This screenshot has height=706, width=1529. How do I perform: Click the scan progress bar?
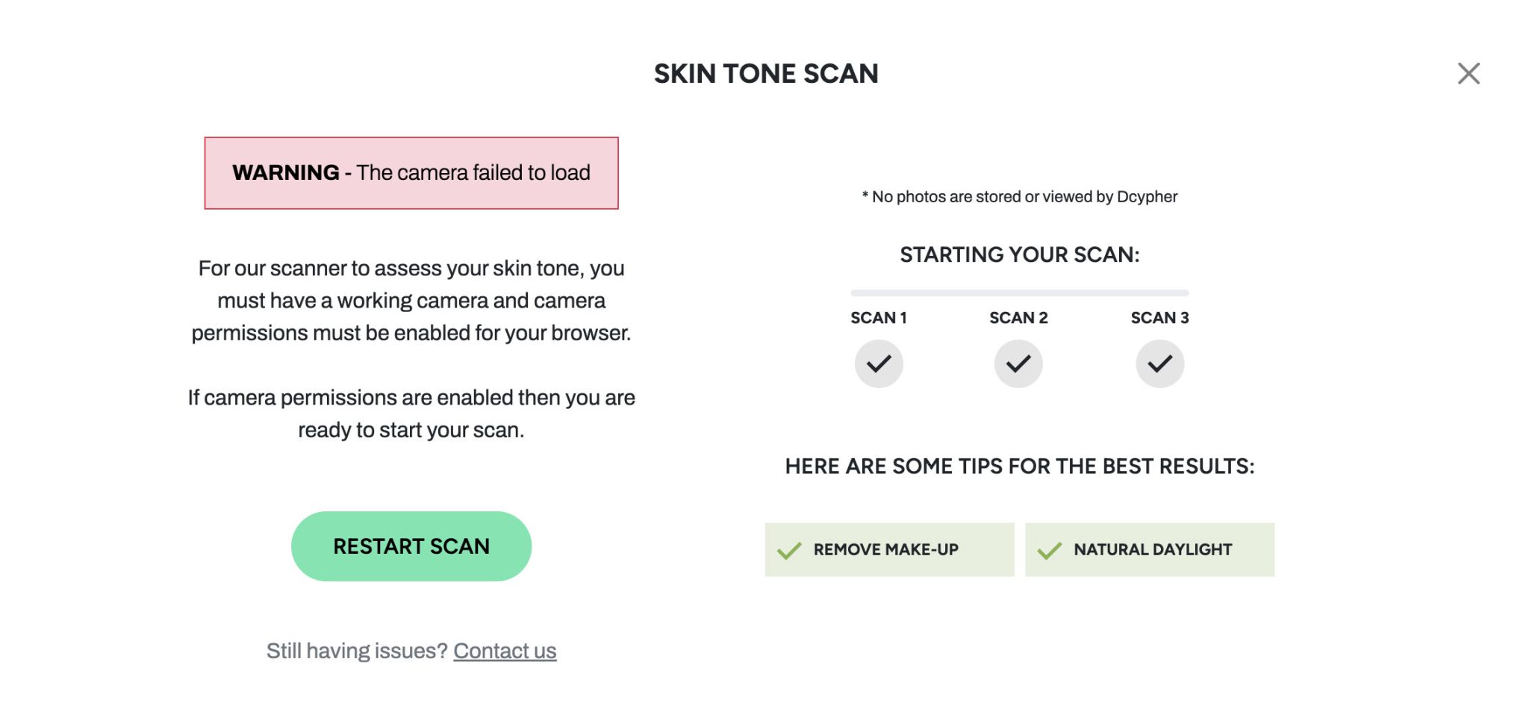pos(1019,293)
